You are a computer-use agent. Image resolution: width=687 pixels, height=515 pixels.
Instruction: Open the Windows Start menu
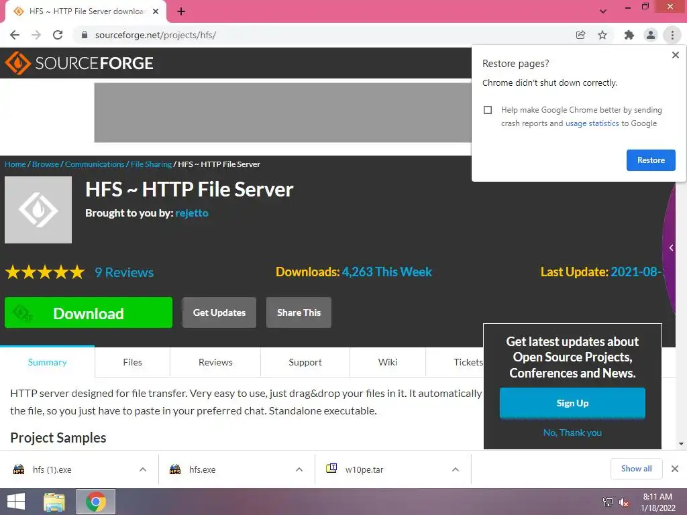16,502
